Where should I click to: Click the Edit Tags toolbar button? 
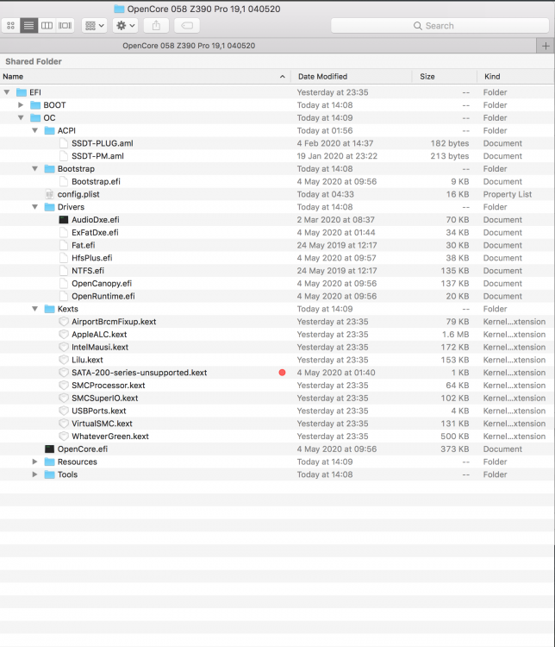click(x=187, y=26)
